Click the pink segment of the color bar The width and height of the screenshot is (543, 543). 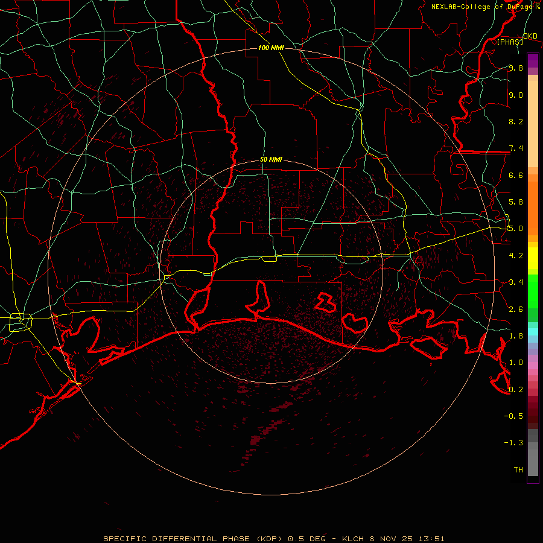[x=533, y=366]
